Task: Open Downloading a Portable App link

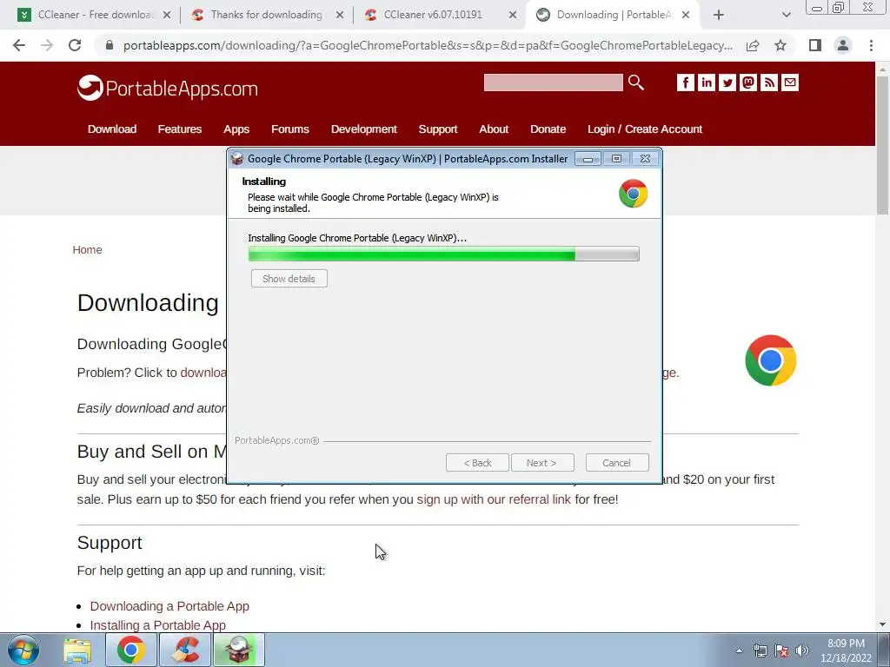Action: 169,605
